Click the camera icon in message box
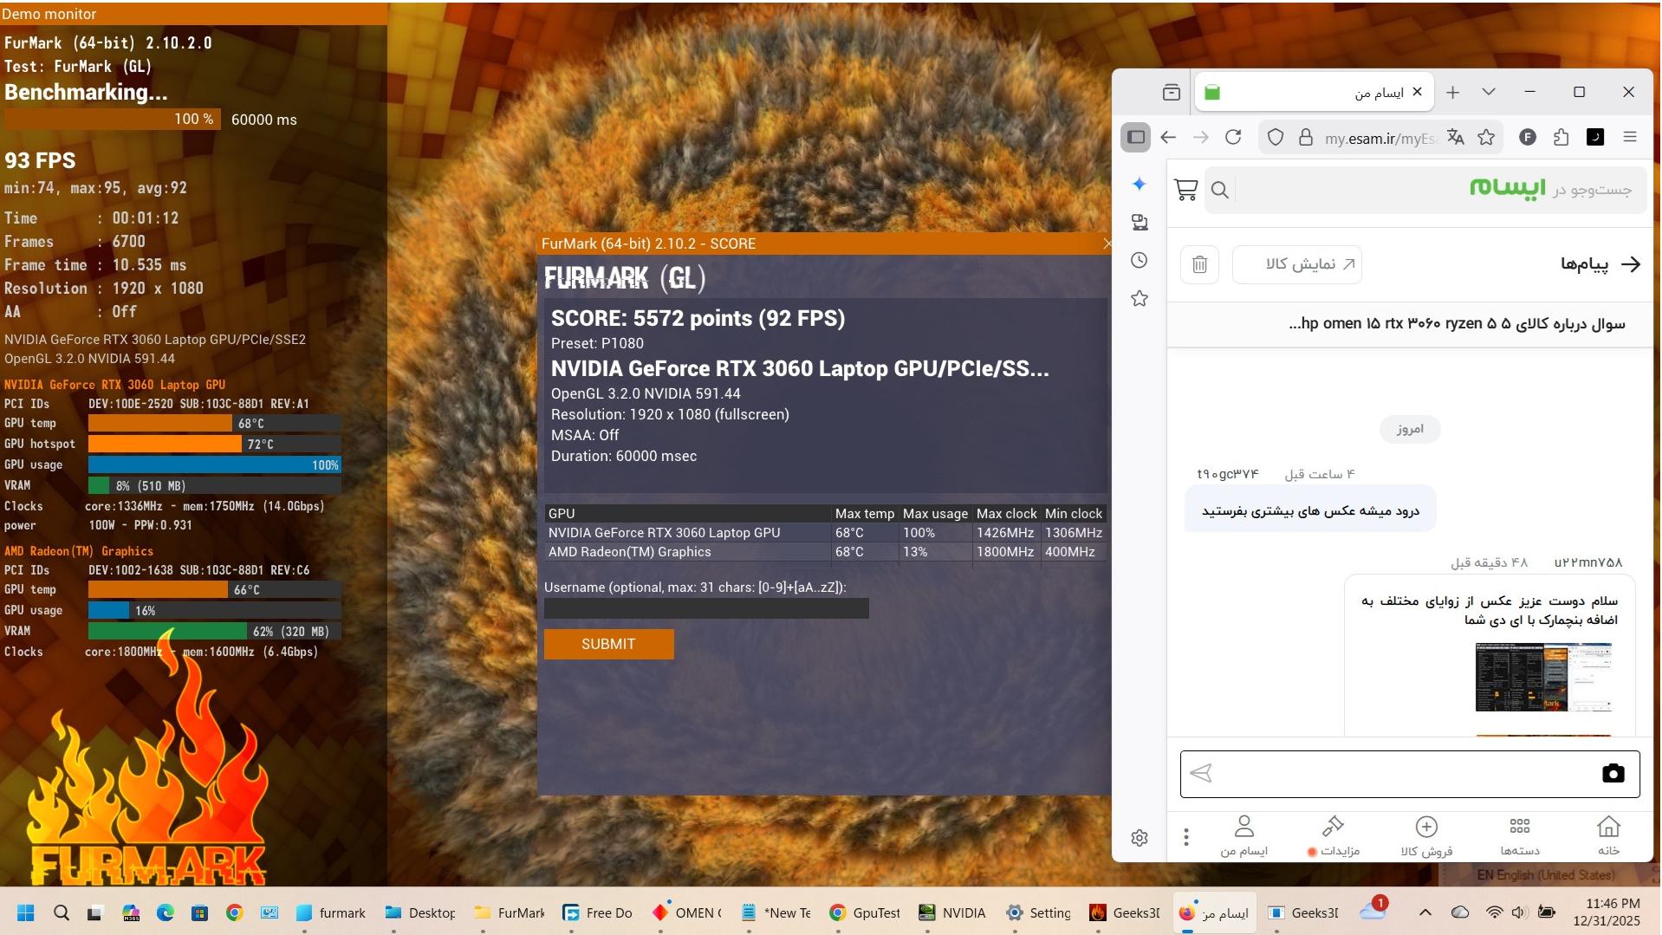Viewport: 1662px width, 935px height. click(x=1613, y=774)
